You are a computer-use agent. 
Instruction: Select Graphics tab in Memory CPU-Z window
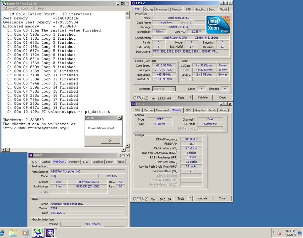pos(200,110)
